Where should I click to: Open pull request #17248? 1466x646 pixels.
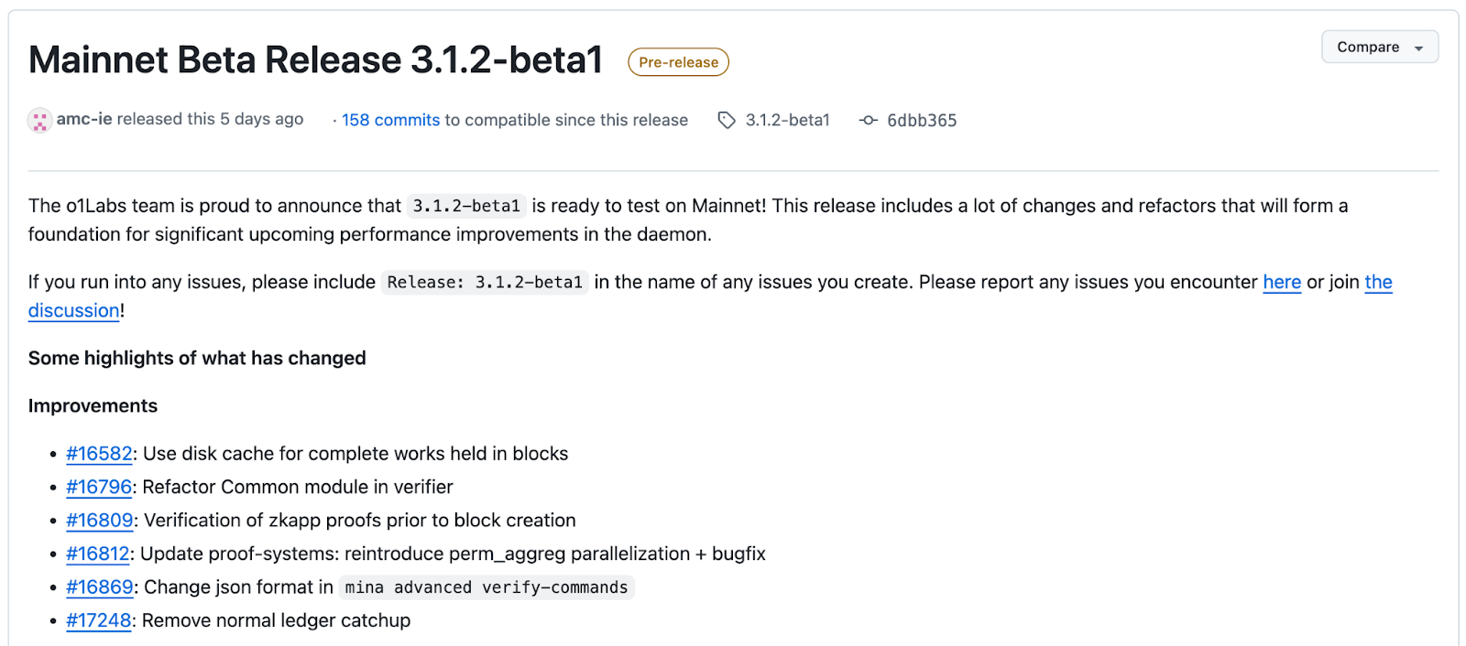pos(99,620)
